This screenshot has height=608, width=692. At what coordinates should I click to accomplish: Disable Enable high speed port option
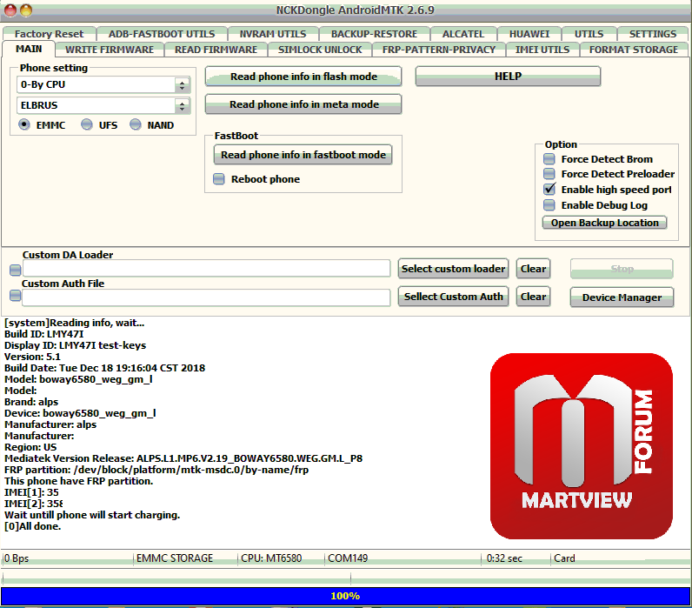549,189
